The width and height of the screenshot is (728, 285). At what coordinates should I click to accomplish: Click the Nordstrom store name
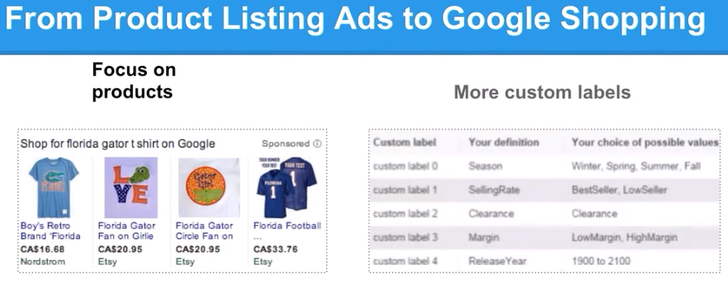click(x=43, y=262)
